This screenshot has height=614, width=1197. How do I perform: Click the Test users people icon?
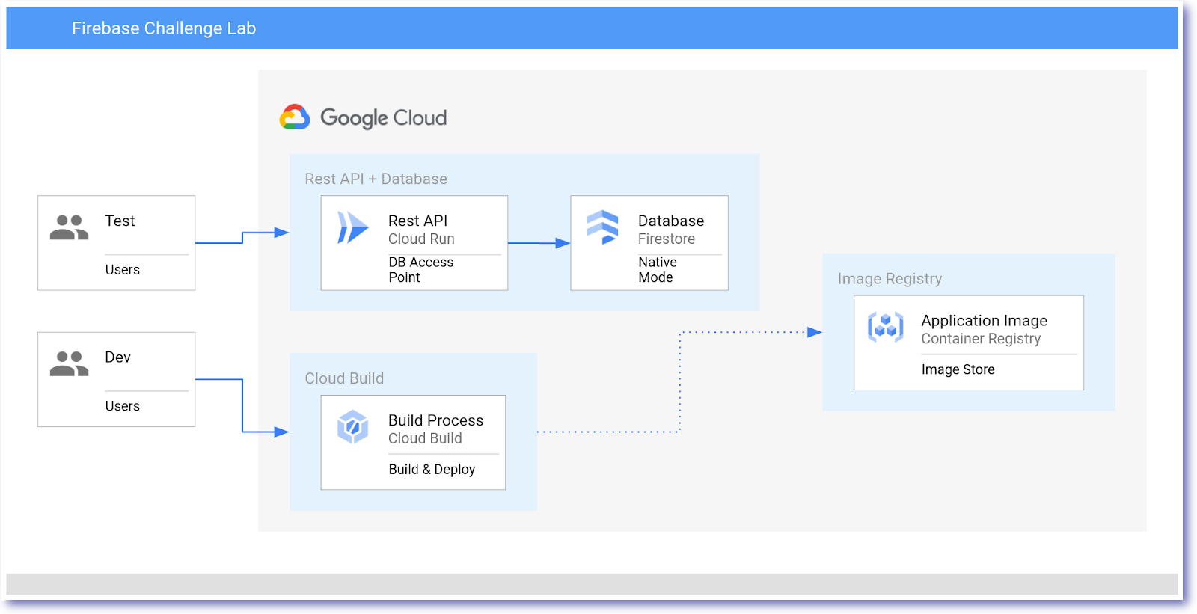(69, 227)
